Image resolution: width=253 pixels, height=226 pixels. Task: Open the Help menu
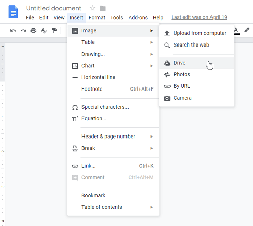[158, 17]
